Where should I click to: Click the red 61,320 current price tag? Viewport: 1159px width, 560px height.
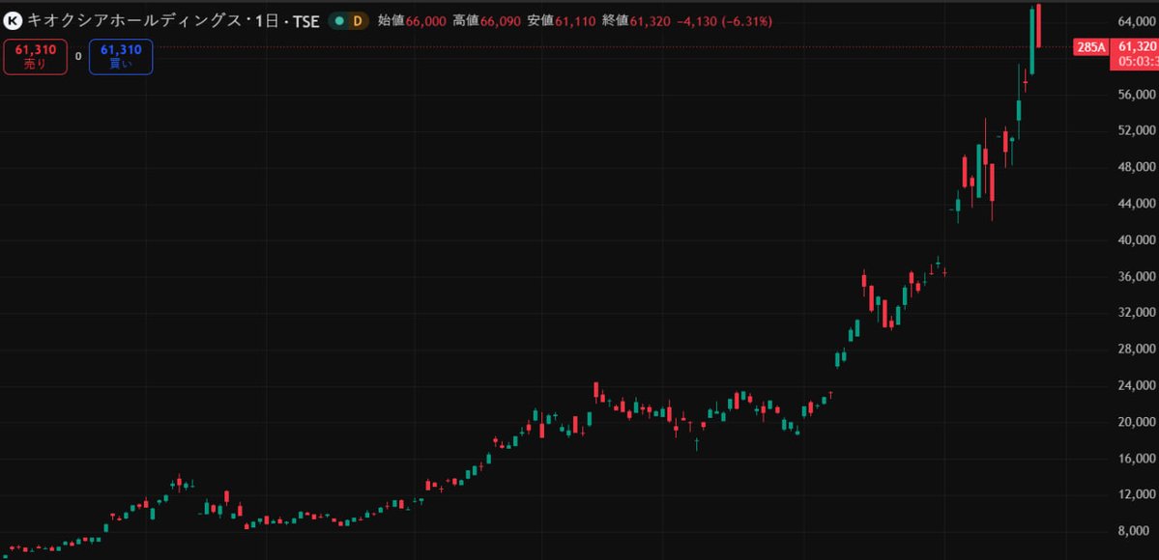coord(1134,54)
